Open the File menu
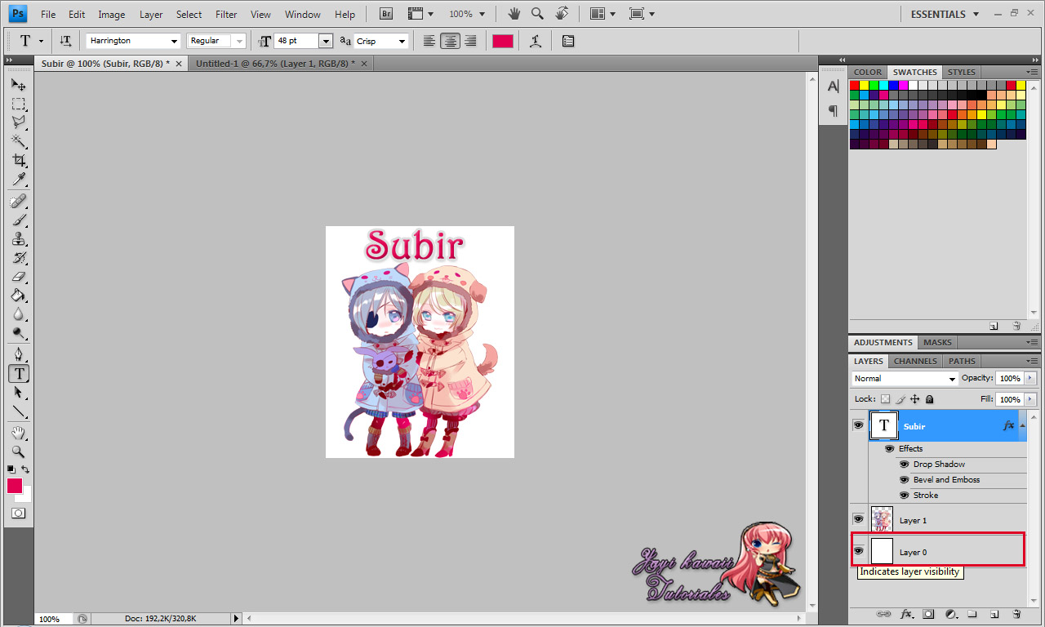 [48, 14]
